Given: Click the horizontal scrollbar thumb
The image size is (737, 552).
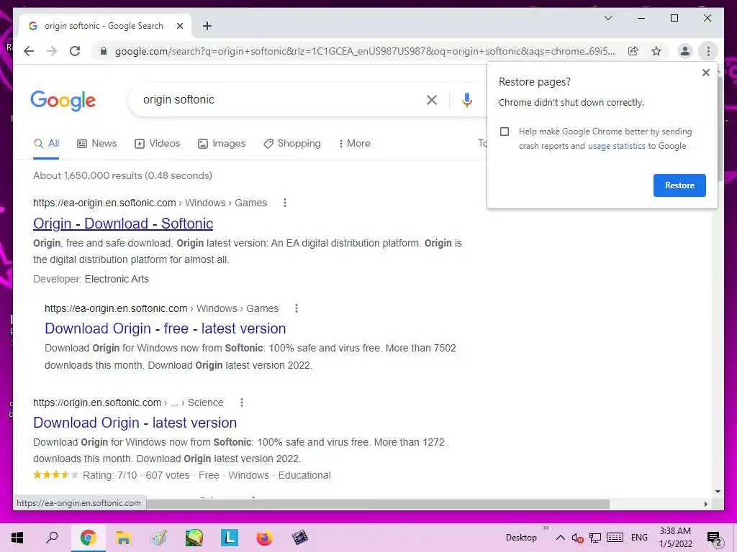Looking at the screenshot, I should tap(379, 504).
